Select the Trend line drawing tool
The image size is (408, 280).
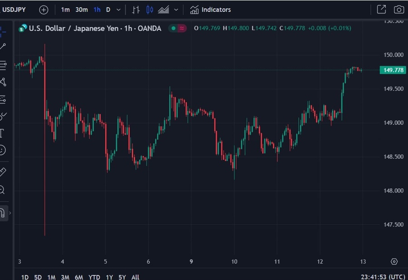point(3,47)
